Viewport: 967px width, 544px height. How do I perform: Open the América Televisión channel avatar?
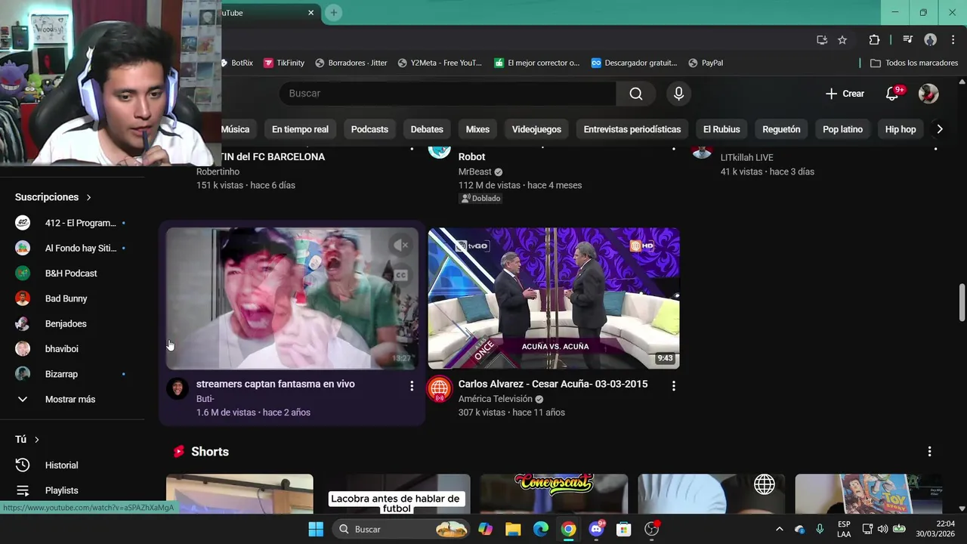440,388
